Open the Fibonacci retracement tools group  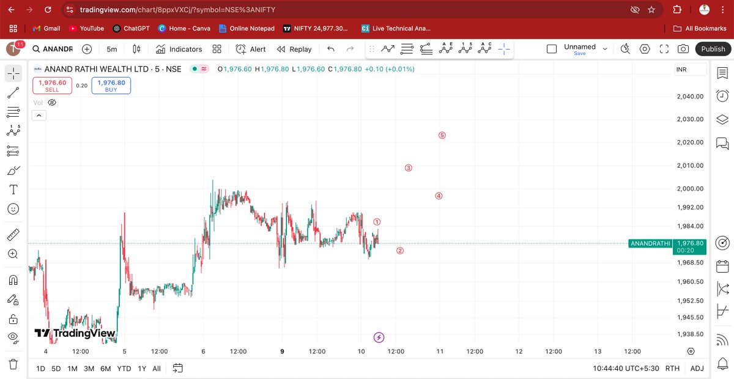[13, 112]
